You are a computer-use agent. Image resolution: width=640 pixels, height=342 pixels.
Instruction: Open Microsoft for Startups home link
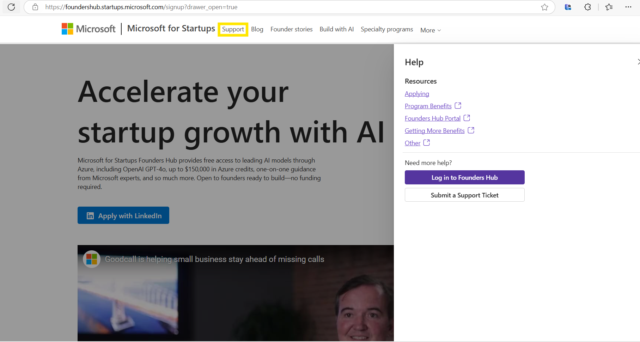[x=171, y=29]
